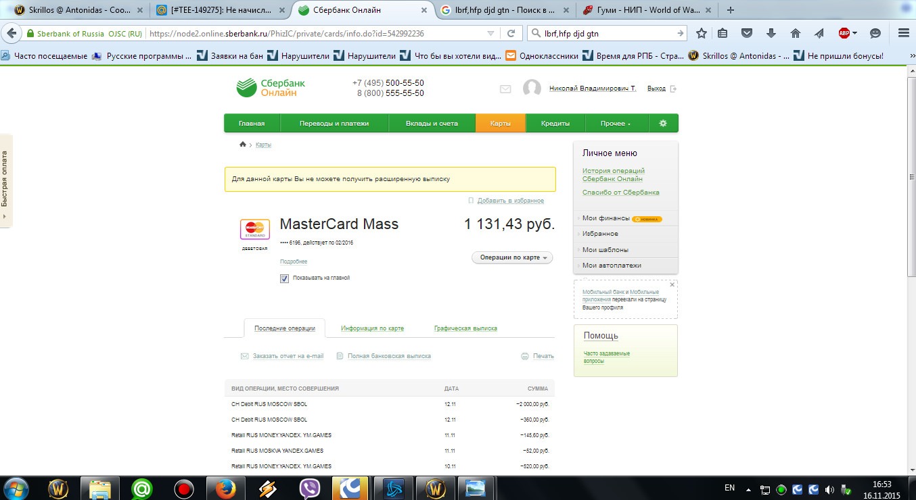The image size is (916, 500).
Task: Click the Подробнее link under card
Action: click(x=294, y=261)
